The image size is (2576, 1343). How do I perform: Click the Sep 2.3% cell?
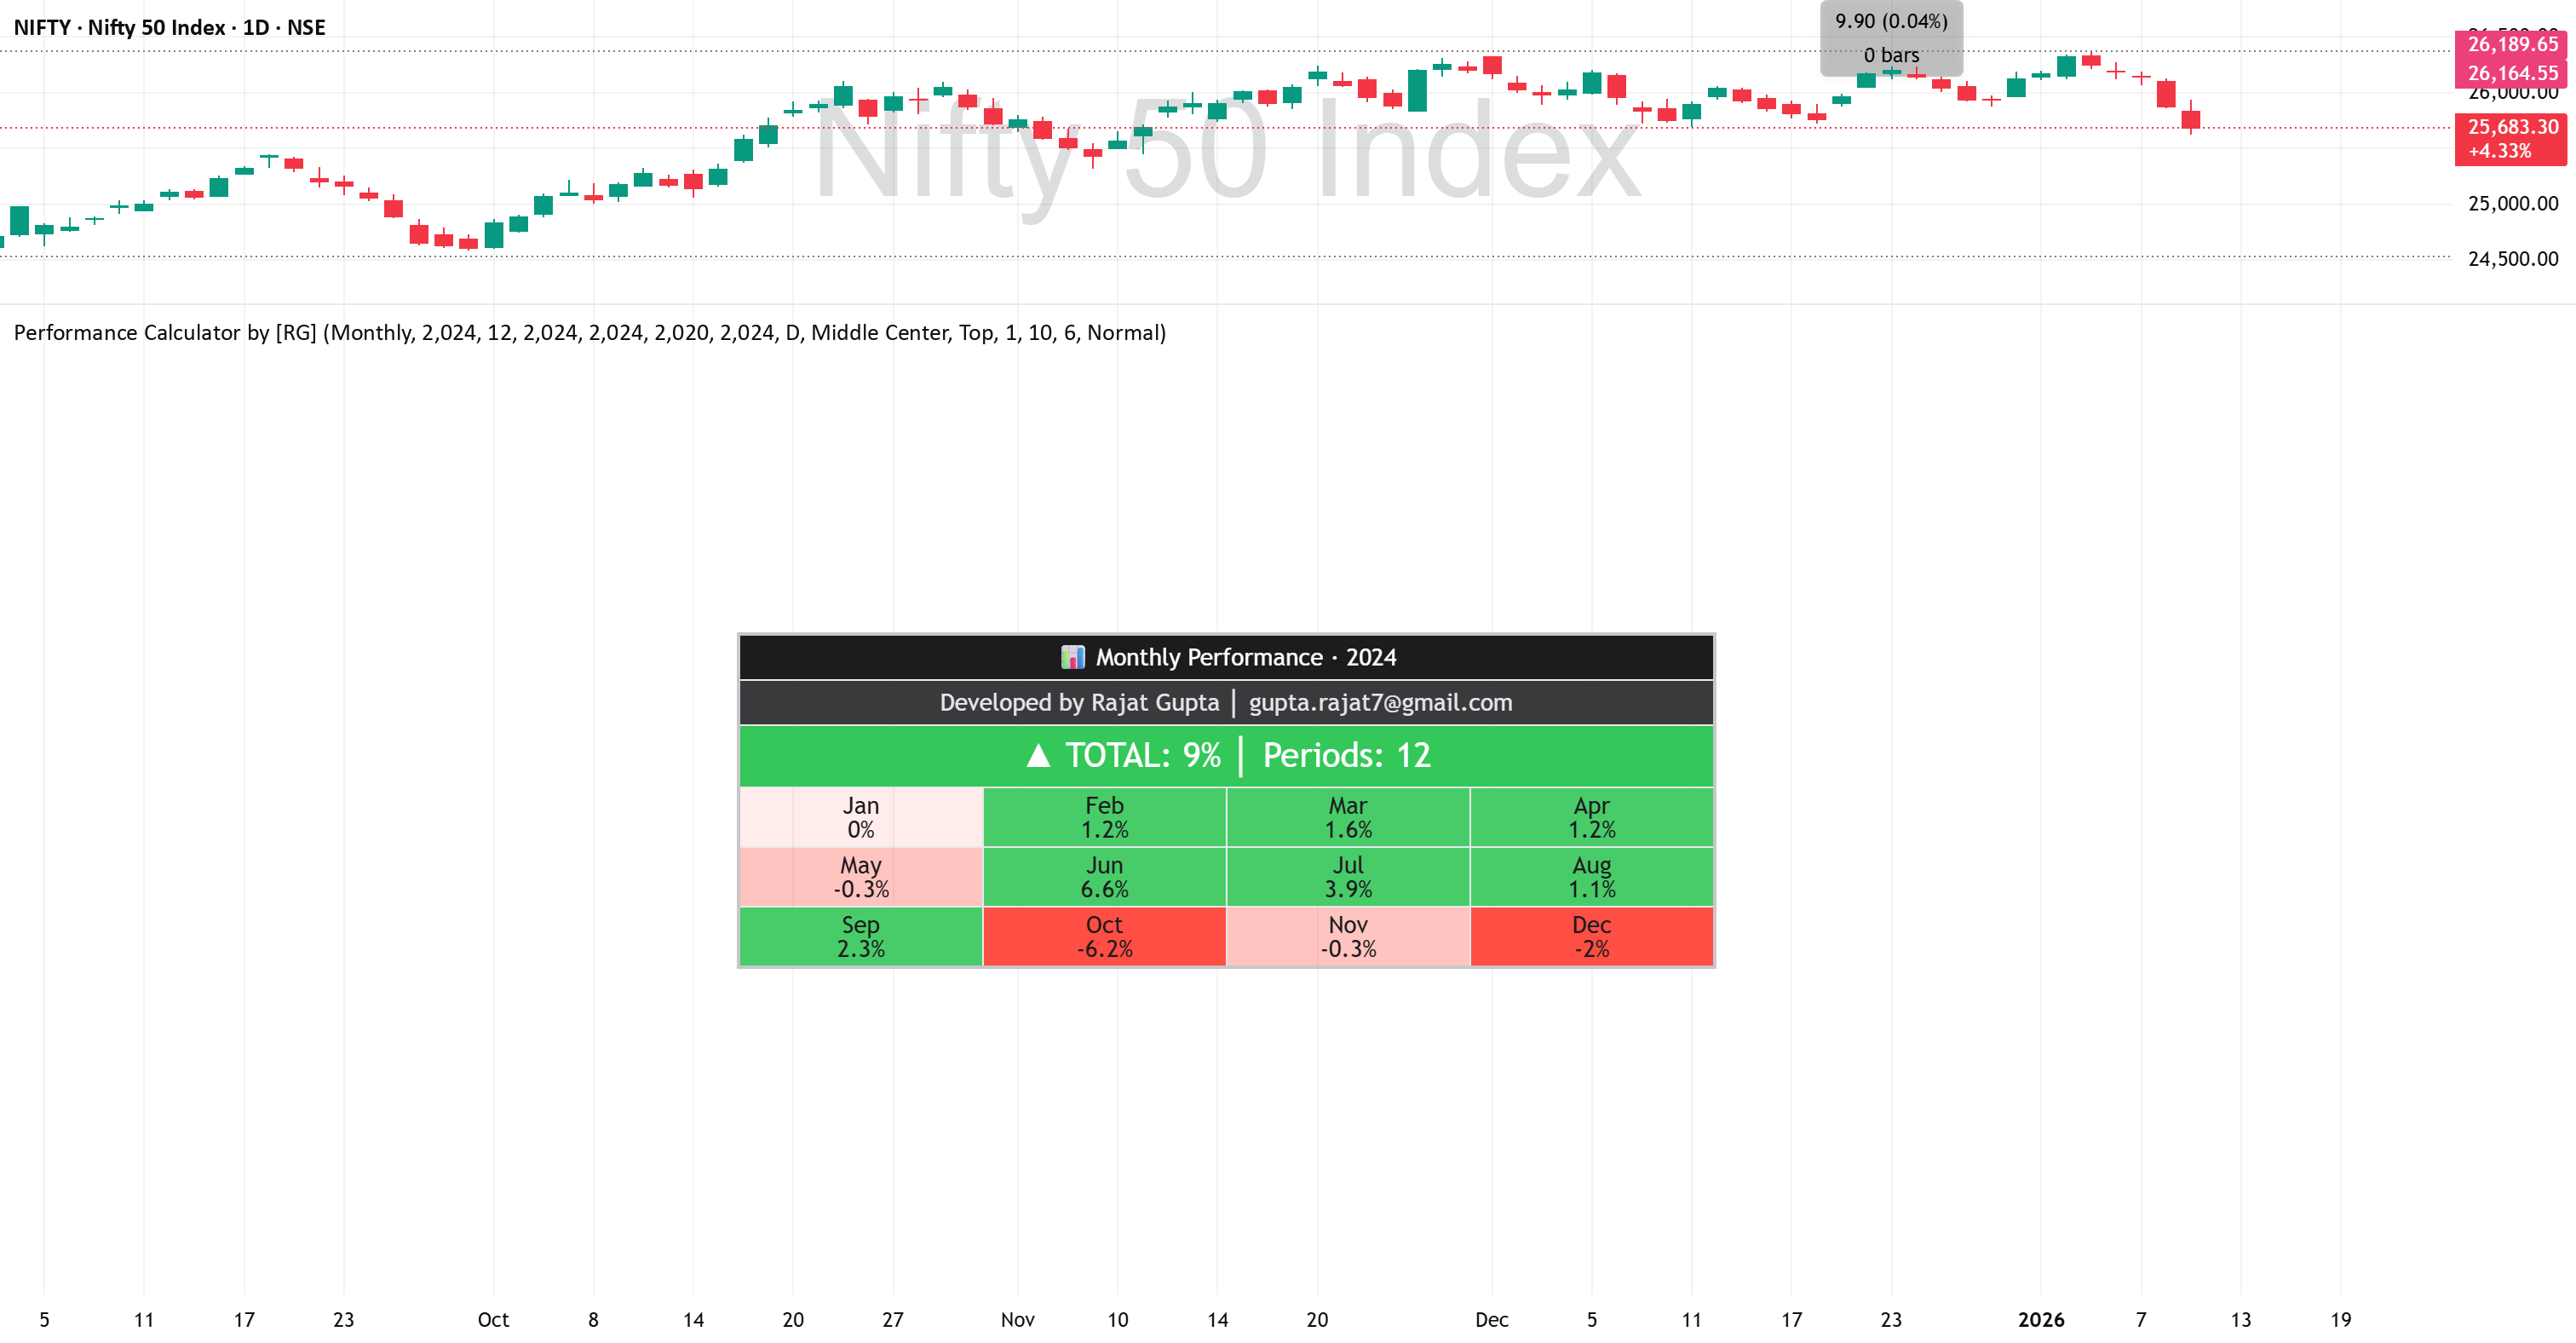[x=861, y=937]
